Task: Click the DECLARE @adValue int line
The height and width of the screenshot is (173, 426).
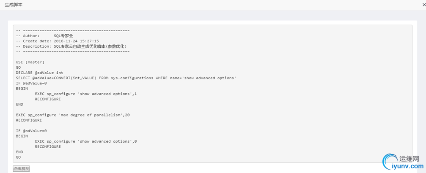Action: pos(39,73)
